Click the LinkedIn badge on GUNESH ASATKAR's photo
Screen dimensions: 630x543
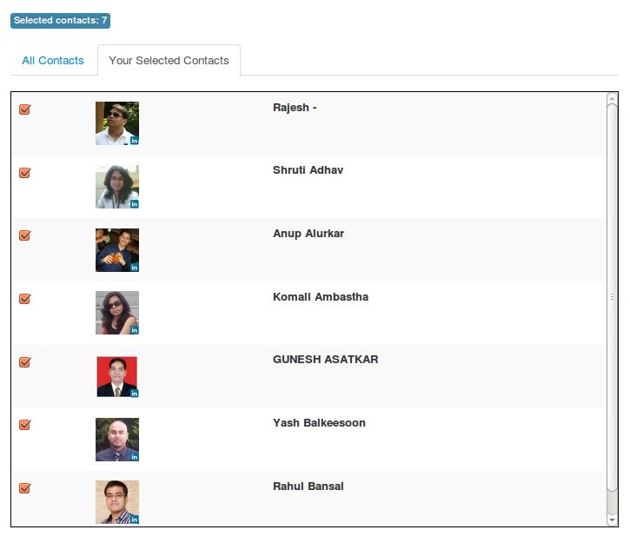pos(135,394)
